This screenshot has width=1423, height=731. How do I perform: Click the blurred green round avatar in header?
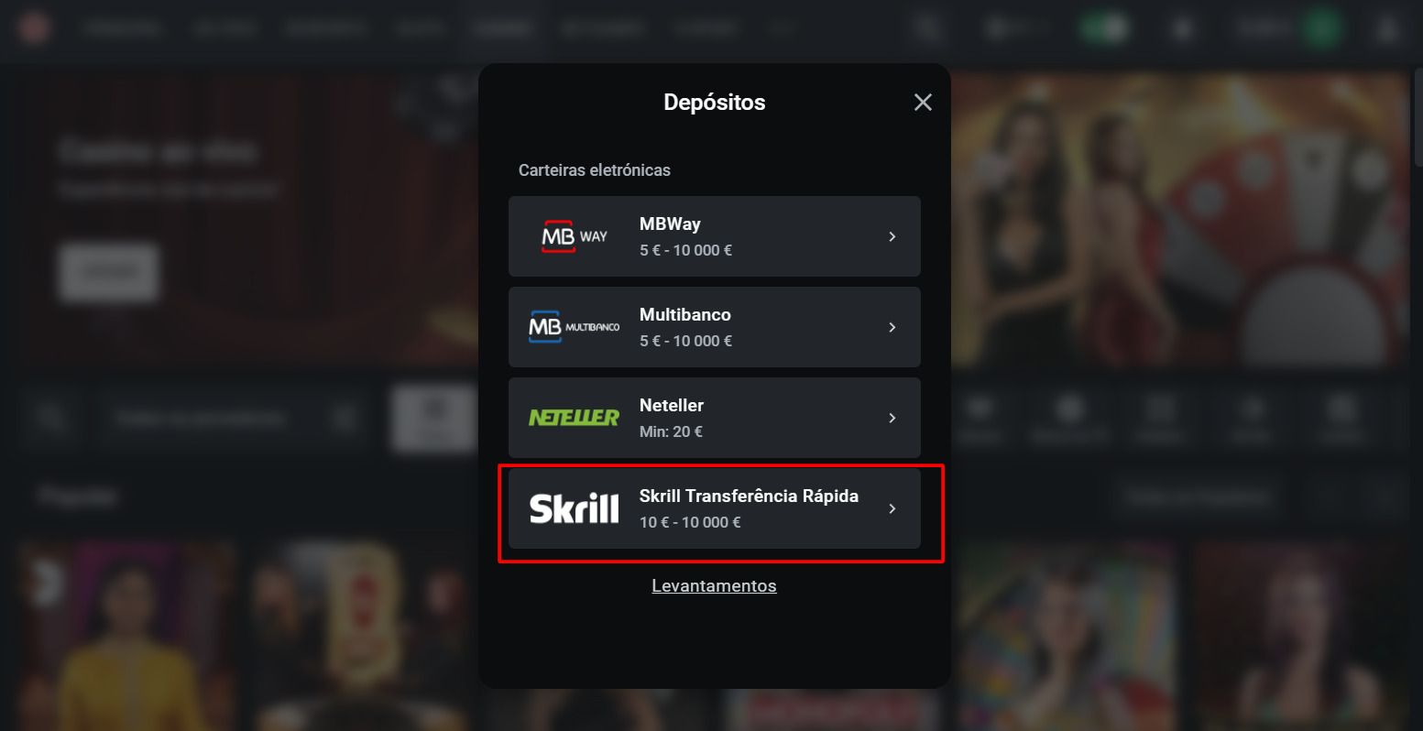tap(1321, 29)
